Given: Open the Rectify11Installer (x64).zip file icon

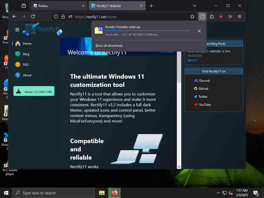Looking at the screenshot, I should click(99, 30).
